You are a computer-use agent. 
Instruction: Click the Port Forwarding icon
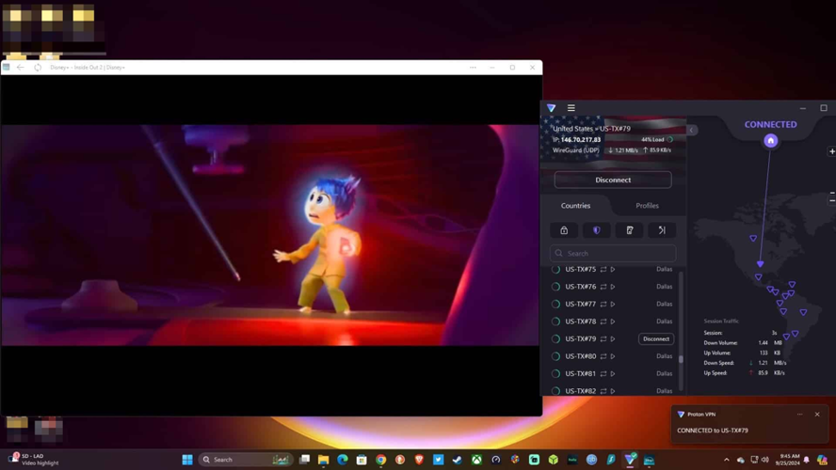point(662,230)
